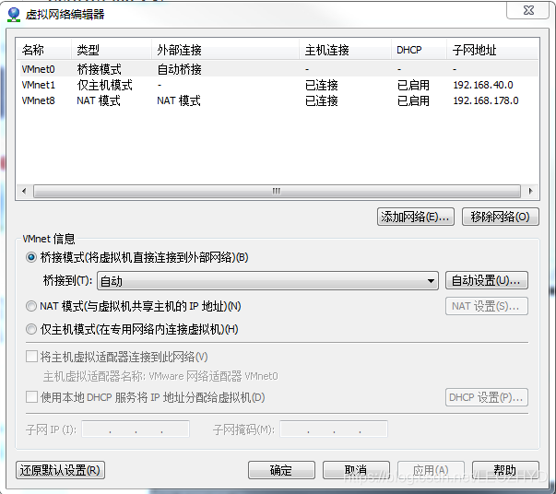Open the 桥接到 dropdown showing 自动

pos(267,281)
